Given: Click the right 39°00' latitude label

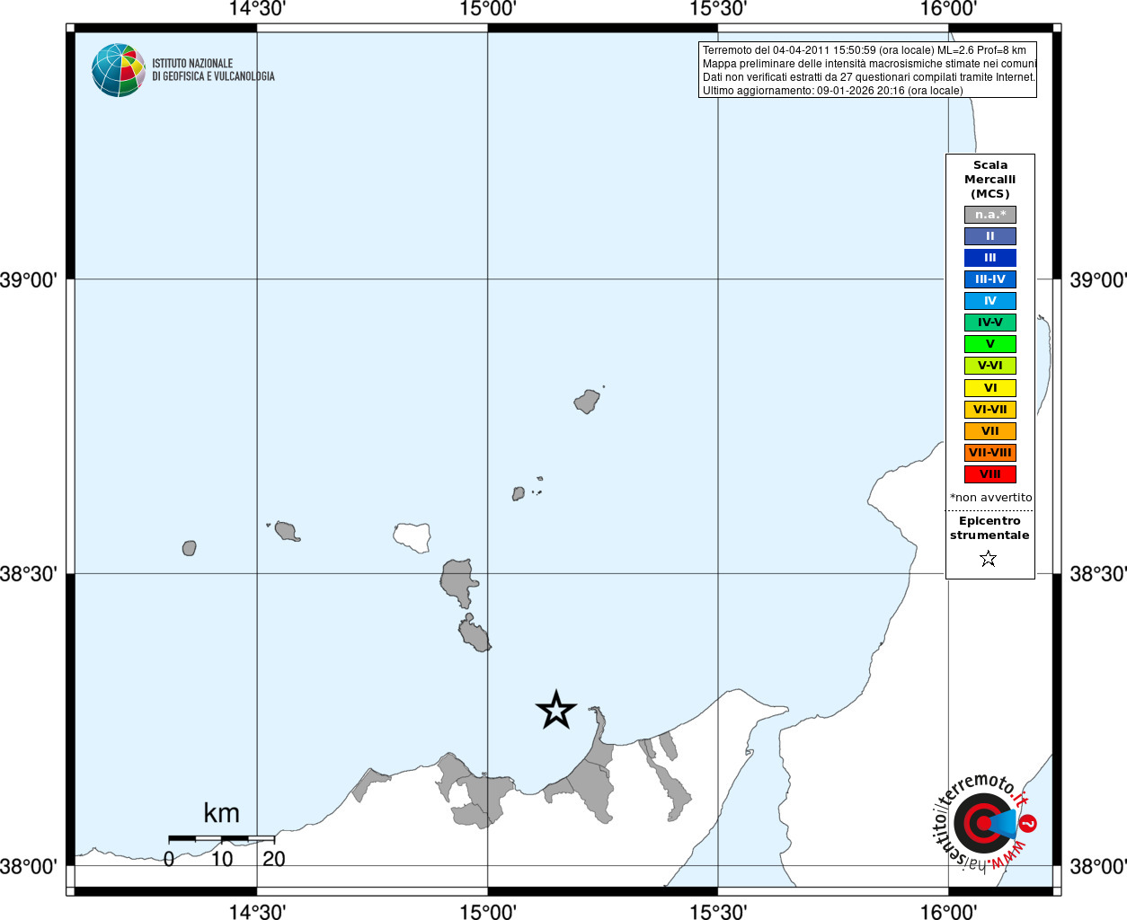Looking at the screenshot, I should click(1098, 280).
